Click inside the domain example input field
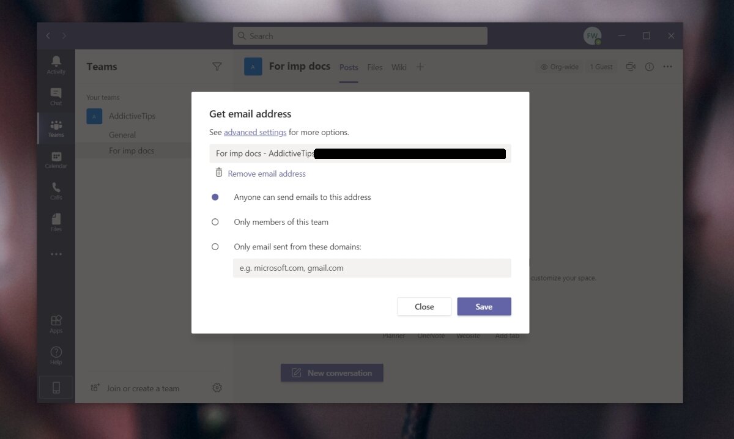The height and width of the screenshot is (439, 734). coord(372,267)
